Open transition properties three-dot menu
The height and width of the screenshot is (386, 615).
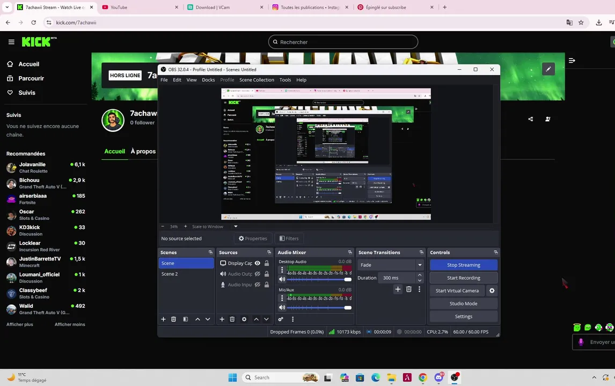click(x=419, y=289)
